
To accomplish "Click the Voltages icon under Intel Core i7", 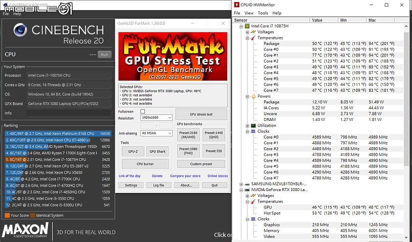I will [x=253, y=32].
